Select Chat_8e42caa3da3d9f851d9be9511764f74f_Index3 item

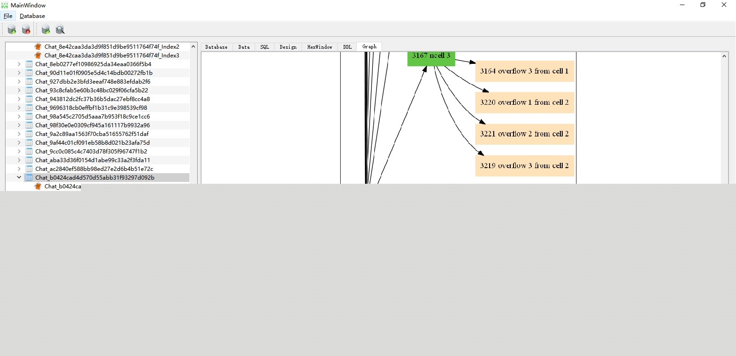click(112, 55)
